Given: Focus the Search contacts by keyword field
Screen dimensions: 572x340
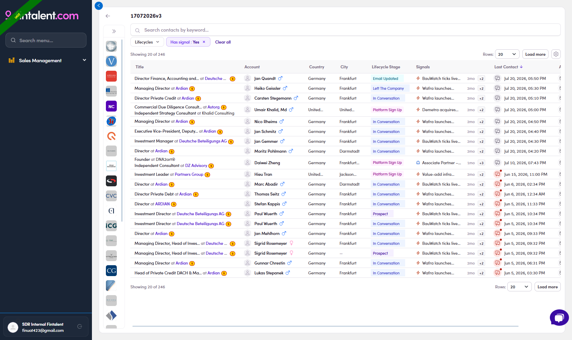Looking at the screenshot, I should click(345, 30).
